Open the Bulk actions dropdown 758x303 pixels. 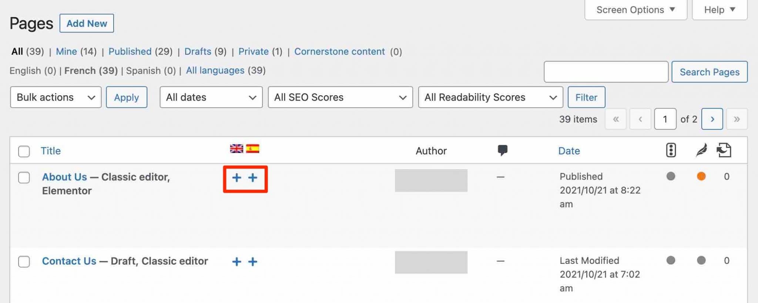pos(56,97)
